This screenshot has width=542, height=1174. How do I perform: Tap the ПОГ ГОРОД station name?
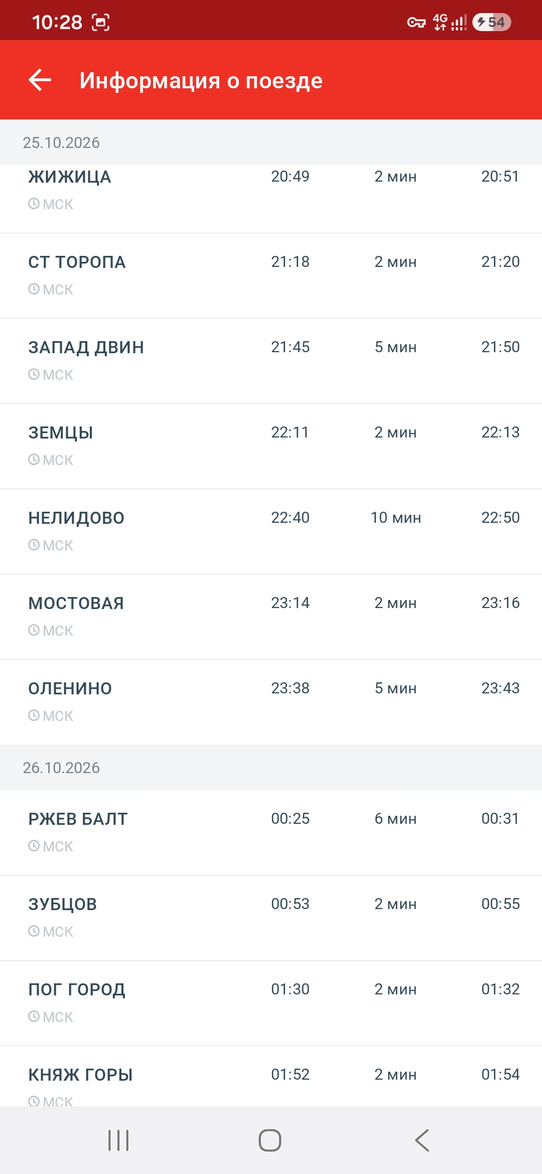(77, 989)
